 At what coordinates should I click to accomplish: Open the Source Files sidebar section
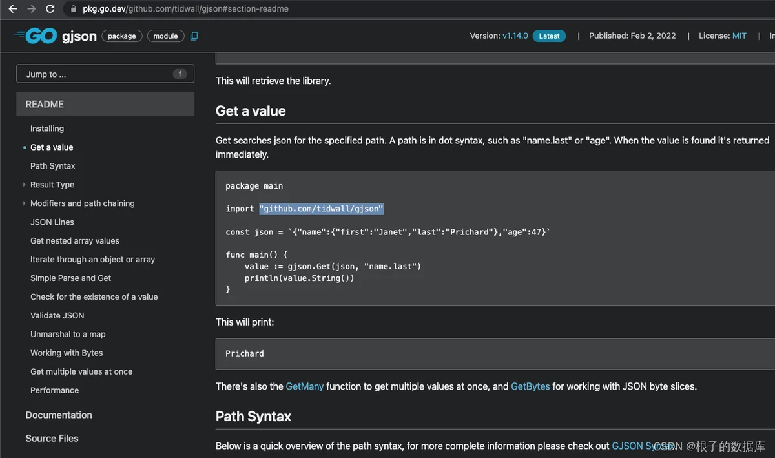[52, 438]
